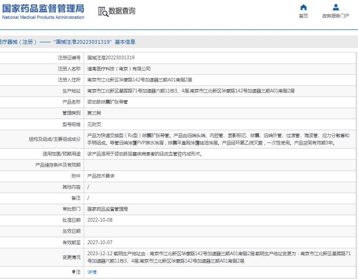
Task: Click the 国家药品监督管理局 logo title
Action: (43, 9)
